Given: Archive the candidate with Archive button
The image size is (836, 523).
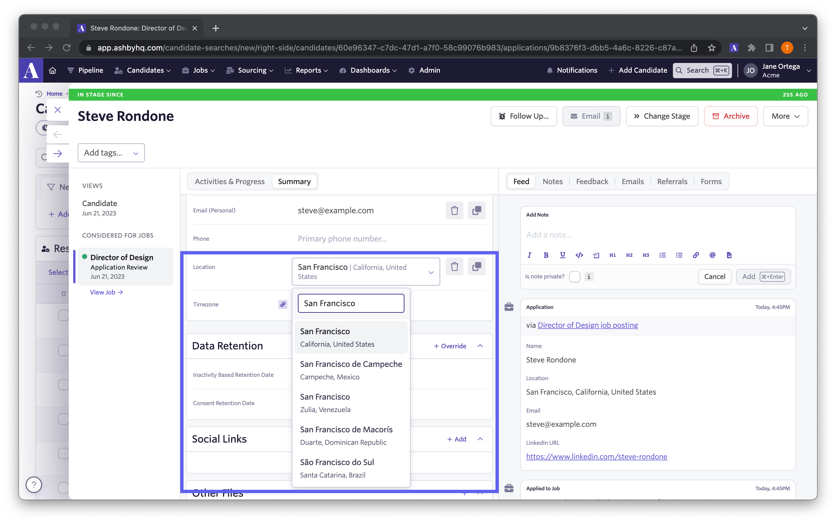Looking at the screenshot, I should [x=731, y=116].
